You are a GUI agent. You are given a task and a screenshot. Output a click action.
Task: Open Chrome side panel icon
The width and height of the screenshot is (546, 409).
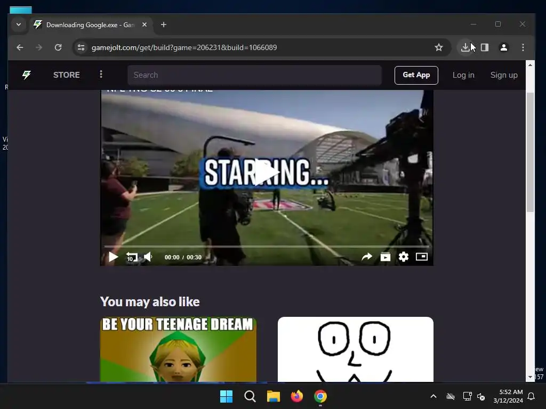pos(484,47)
